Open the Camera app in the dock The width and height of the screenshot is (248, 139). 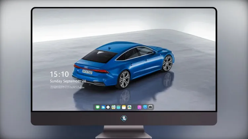[x=150, y=107]
